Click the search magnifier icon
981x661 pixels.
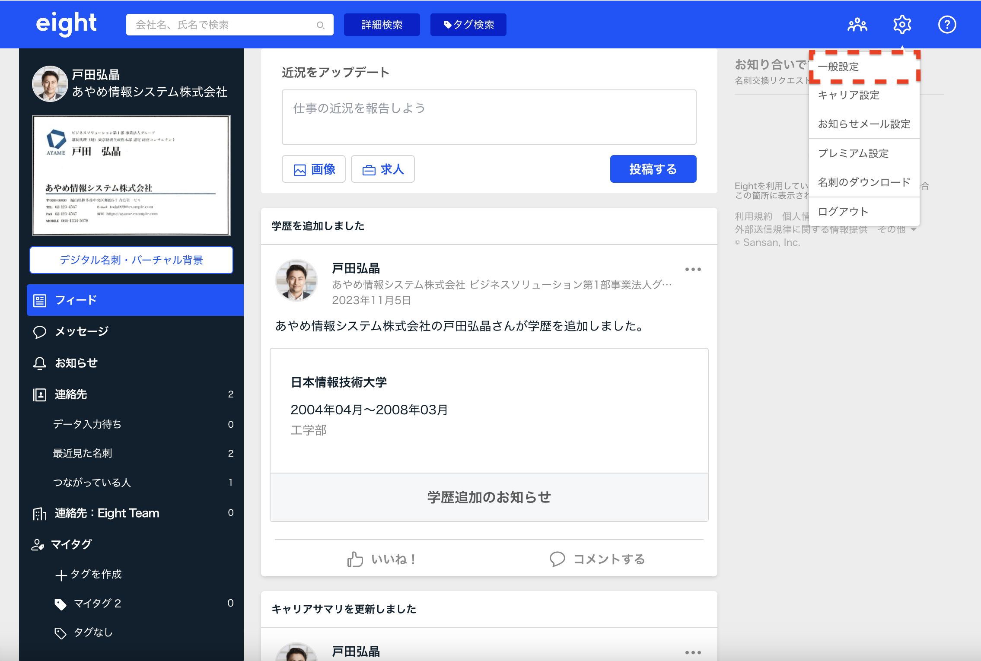point(320,25)
